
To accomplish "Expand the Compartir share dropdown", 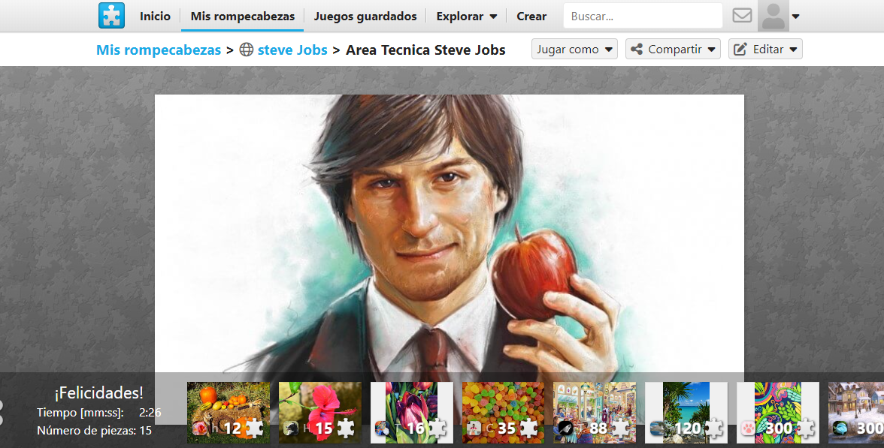I will (x=673, y=49).
